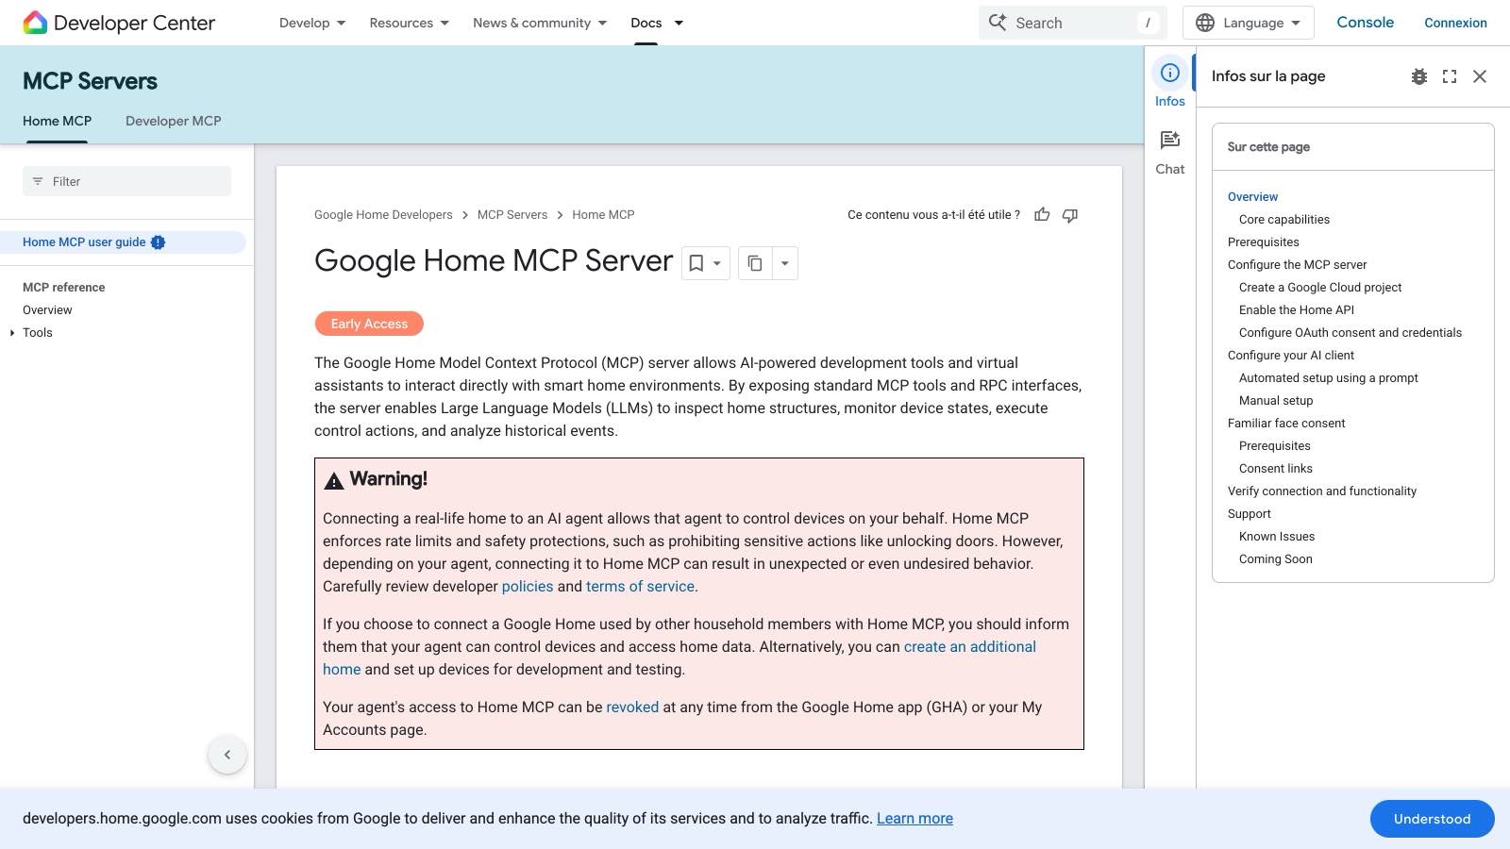
Task: Click MCP Servers page heading
Action: point(90,81)
